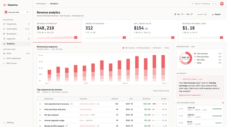This screenshot has width=227, height=127.
Task: Sort table by AOV column
Action: pyautogui.click(x=131, y=99)
